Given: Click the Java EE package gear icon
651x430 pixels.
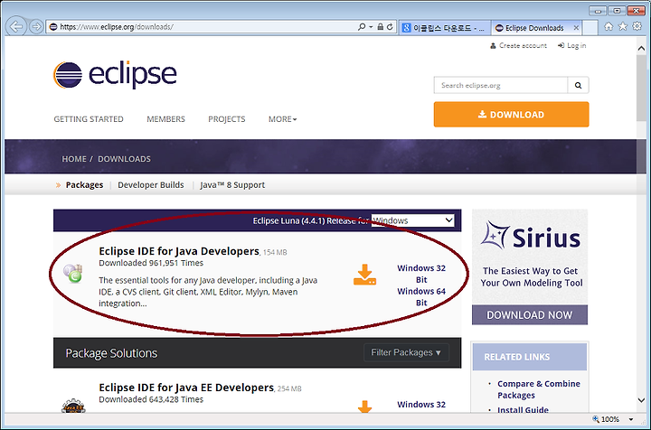Looking at the screenshot, I should point(73,406).
